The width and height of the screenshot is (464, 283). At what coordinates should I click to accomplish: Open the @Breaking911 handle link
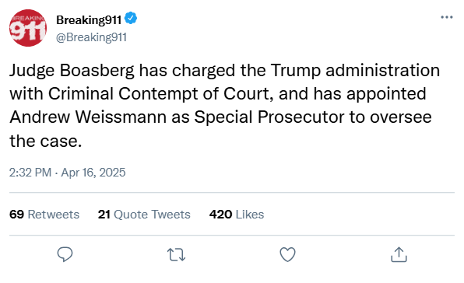point(91,37)
